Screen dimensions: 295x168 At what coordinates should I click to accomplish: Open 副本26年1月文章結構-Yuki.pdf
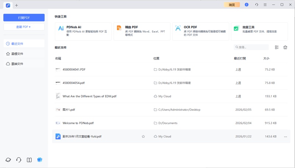point(82,136)
